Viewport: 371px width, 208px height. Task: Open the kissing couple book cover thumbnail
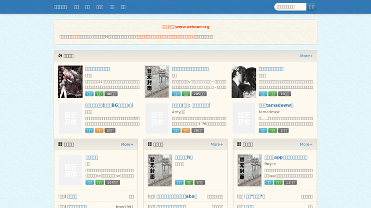pyautogui.click(x=244, y=82)
